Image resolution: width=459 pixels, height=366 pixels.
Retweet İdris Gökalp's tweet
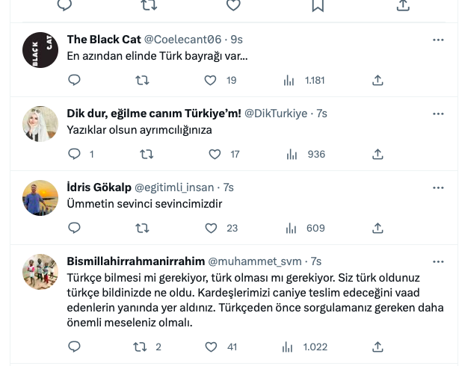[142, 228]
